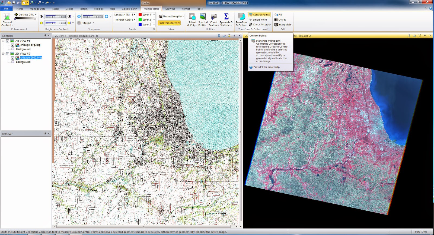Screen dimensions: 434x235
Task: Select the Single Point tool
Action: (258, 19)
